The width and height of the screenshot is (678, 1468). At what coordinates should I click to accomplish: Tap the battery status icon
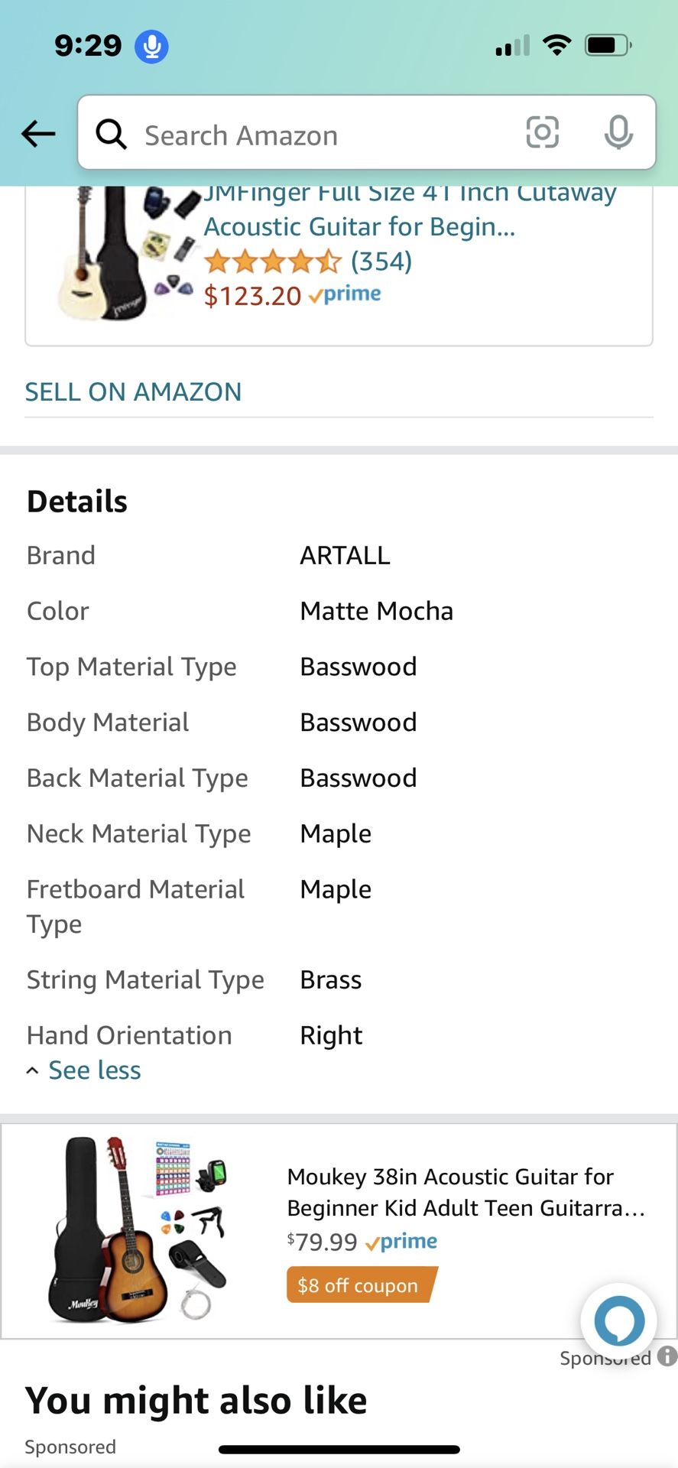pyautogui.click(x=608, y=46)
